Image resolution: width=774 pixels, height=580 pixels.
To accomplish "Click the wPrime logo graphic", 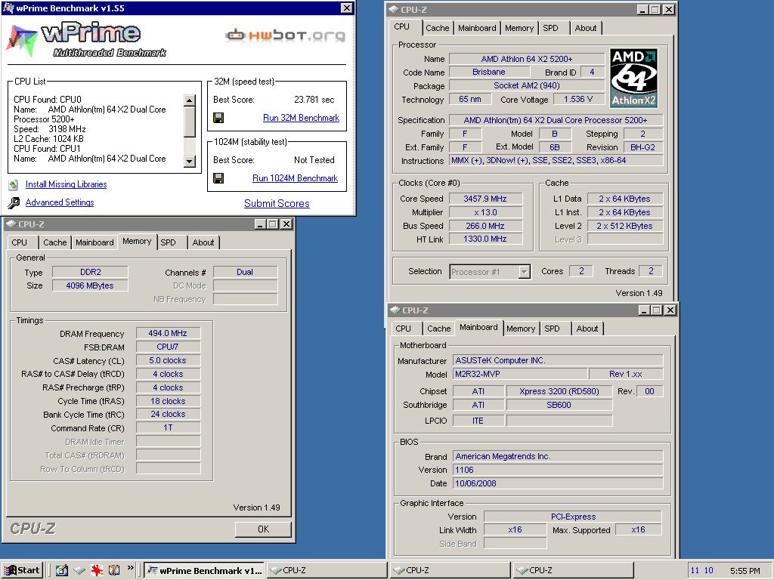I will click(87, 39).
